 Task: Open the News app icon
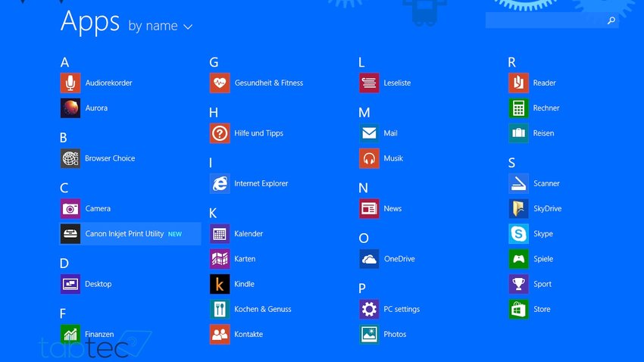(369, 208)
